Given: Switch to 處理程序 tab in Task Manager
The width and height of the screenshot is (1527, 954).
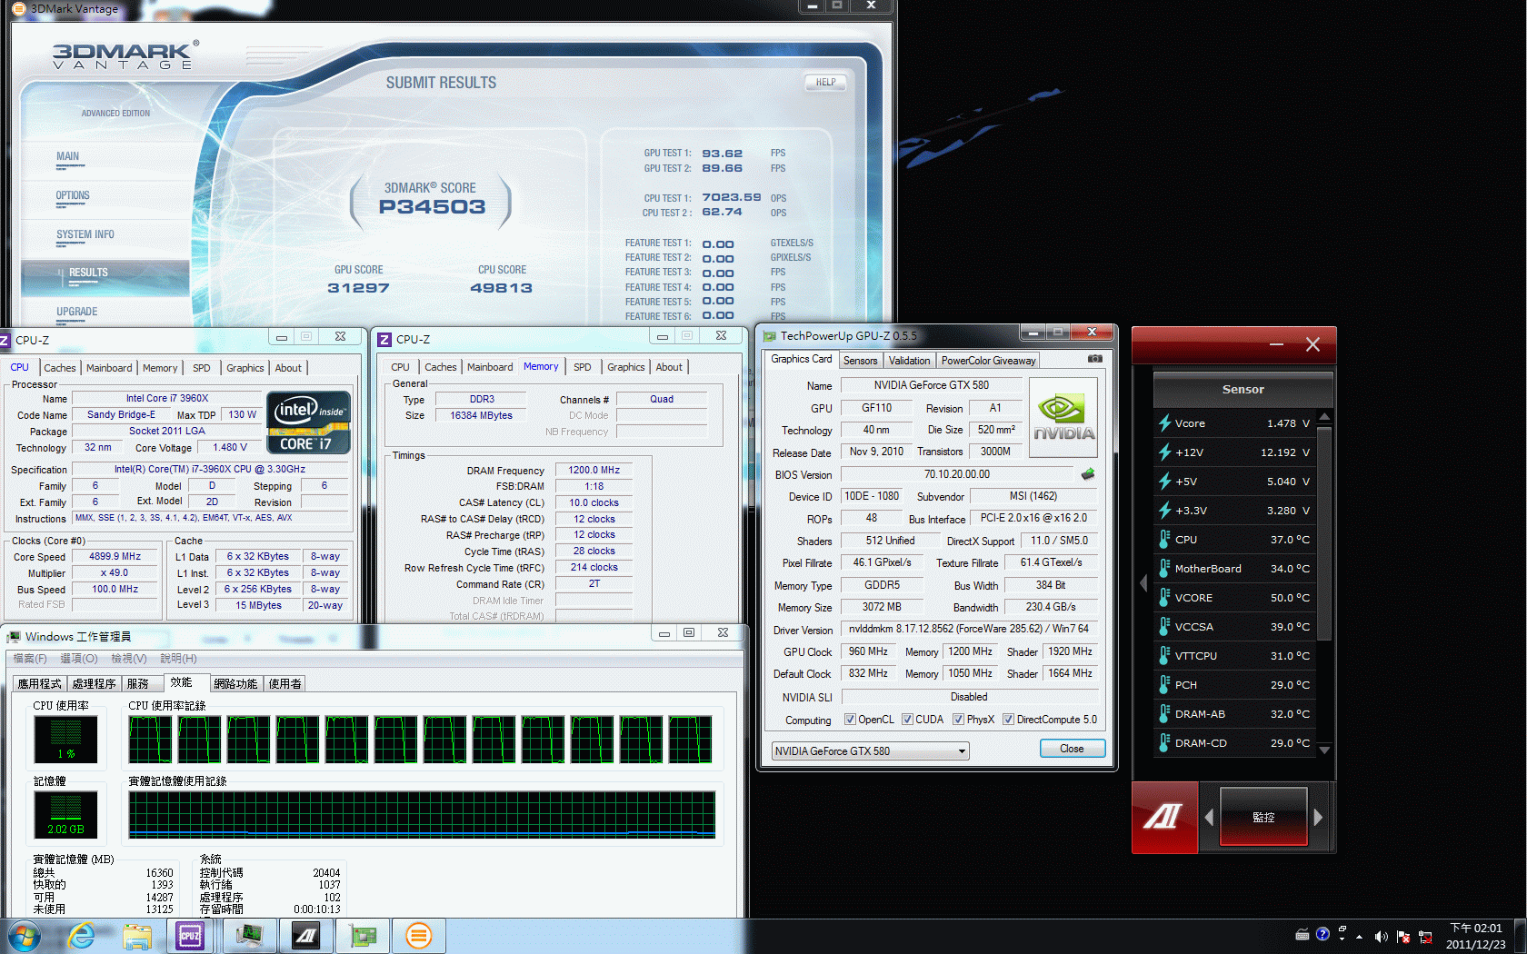Looking at the screenshot, I should click(x=95, y=683).
